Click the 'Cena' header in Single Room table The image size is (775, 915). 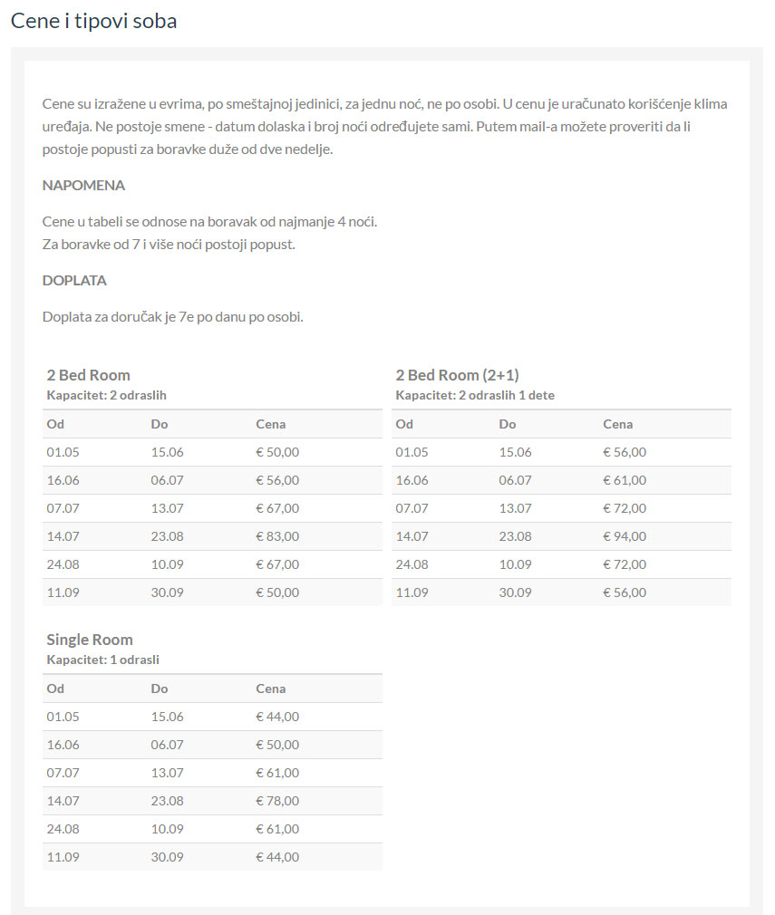click(270, 689)
